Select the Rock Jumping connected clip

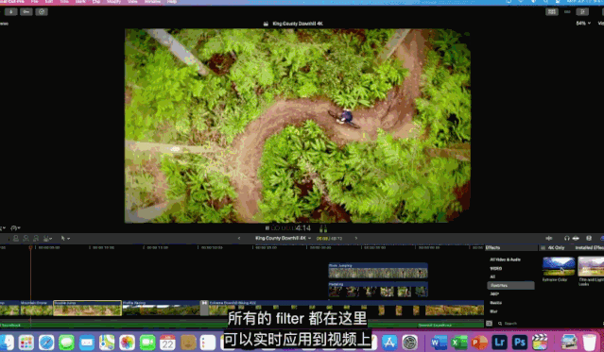pos(378,271)
